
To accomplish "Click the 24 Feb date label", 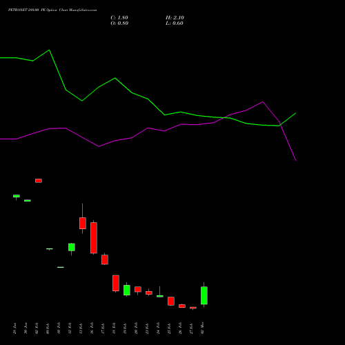I will [x=158, y=328].
